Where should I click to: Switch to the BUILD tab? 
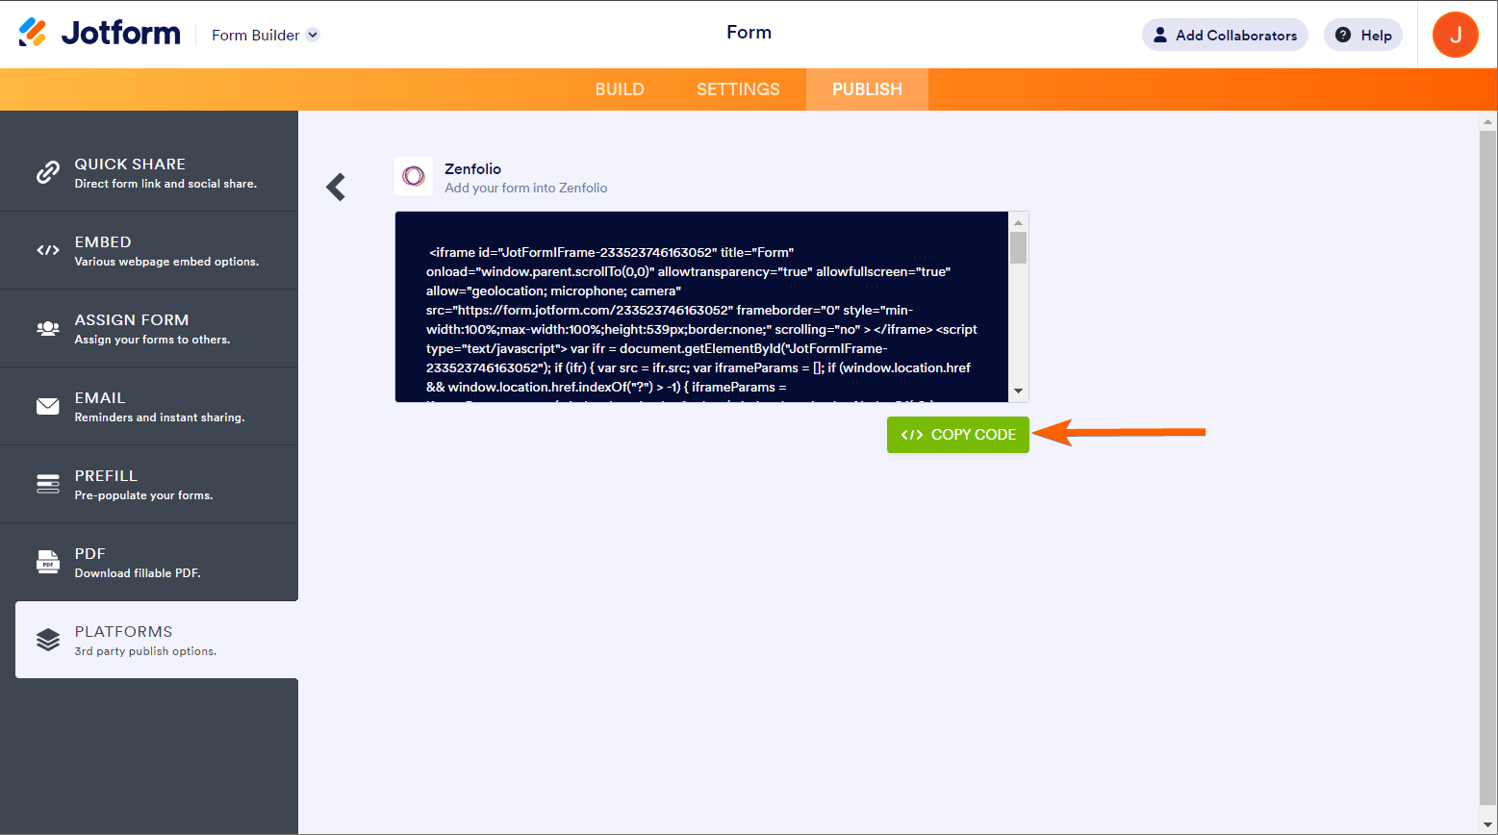point(620,89)
